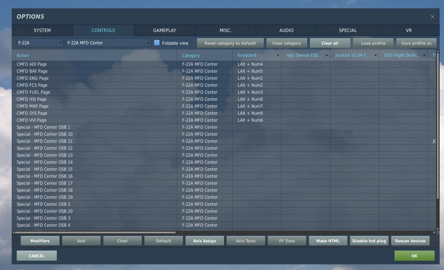Select the LAlt + Num1 keyboard binding cell
Viewport: 444px width, 270px height.
tap(257, 78)
